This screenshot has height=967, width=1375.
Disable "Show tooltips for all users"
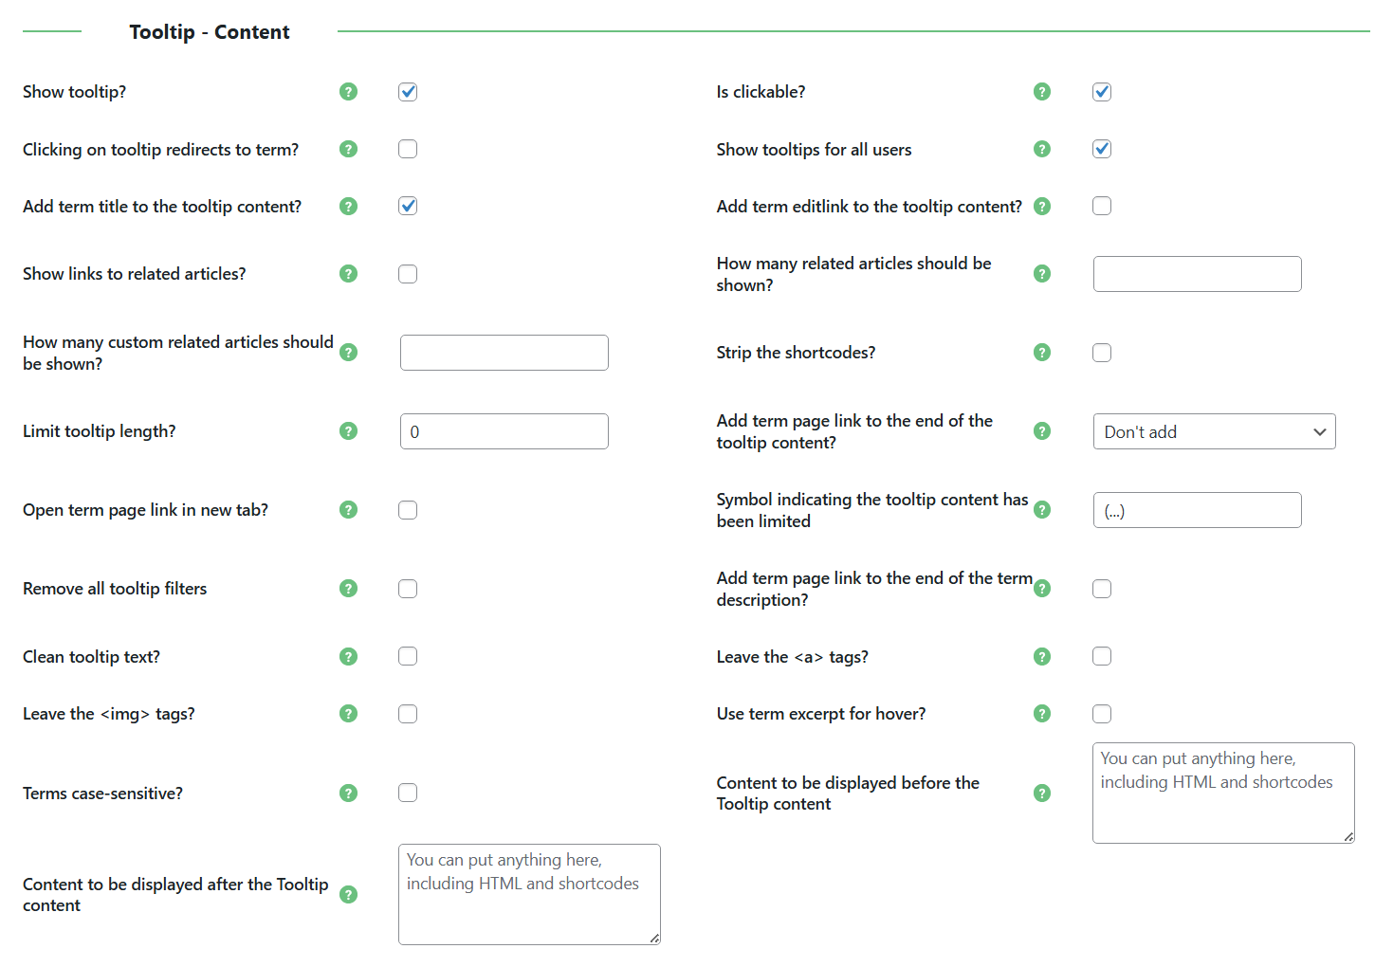click(1101, 149)
